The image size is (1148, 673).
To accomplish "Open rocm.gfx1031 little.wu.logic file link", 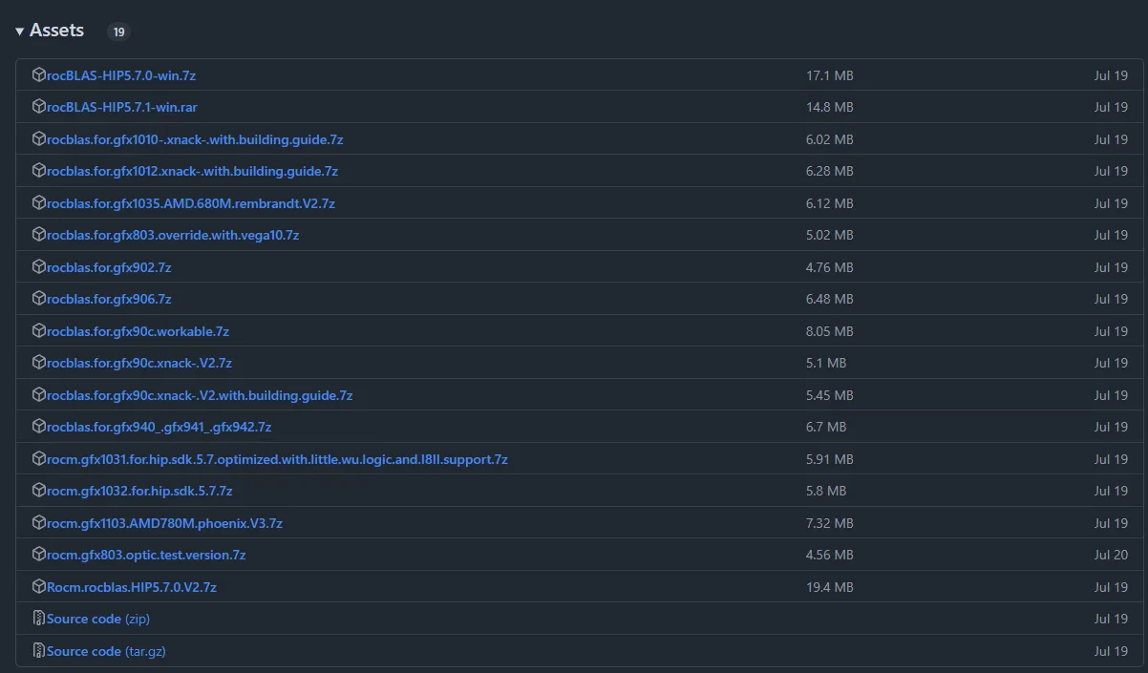I will [277, 459].
